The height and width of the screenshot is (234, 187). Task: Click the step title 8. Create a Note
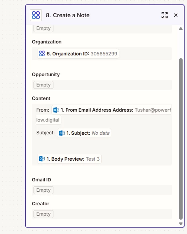68,15
